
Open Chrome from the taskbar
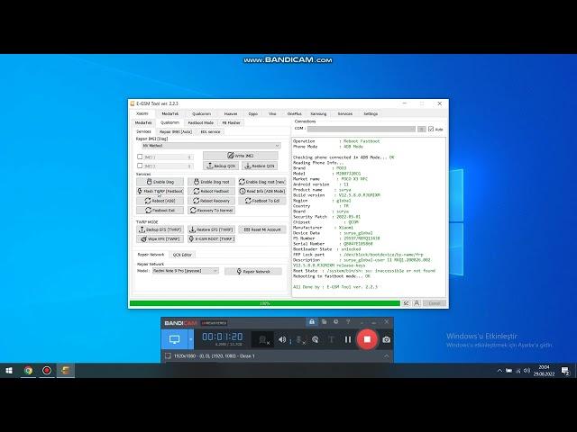pos(28,371)
